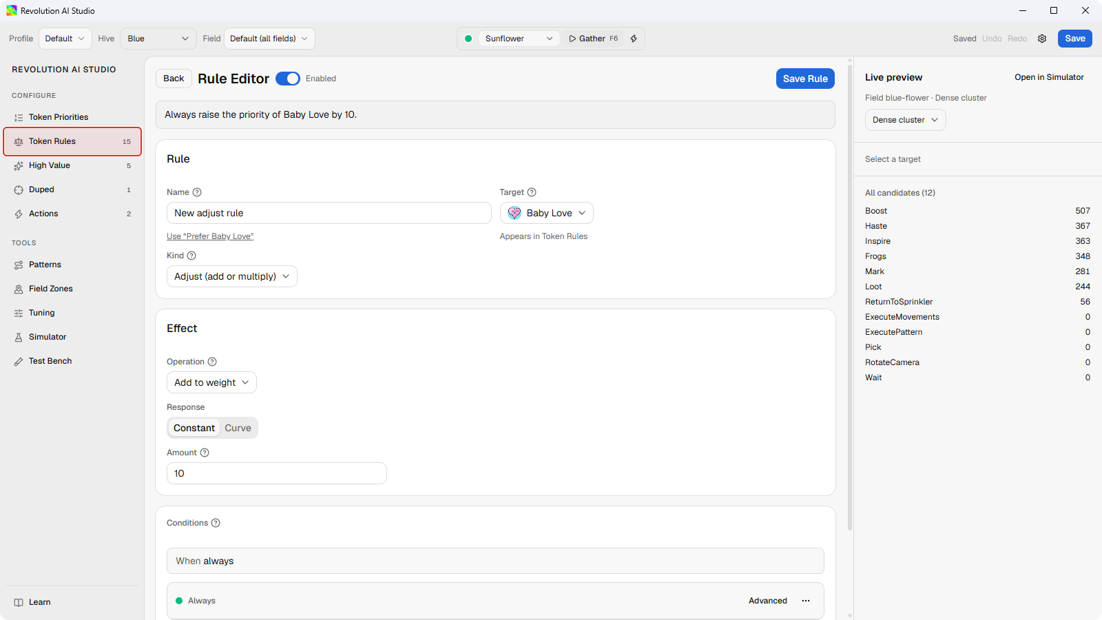Open the Profile dropdown
The width and height of the screenshot is (1102, 620).
click(x=65, y=39)
